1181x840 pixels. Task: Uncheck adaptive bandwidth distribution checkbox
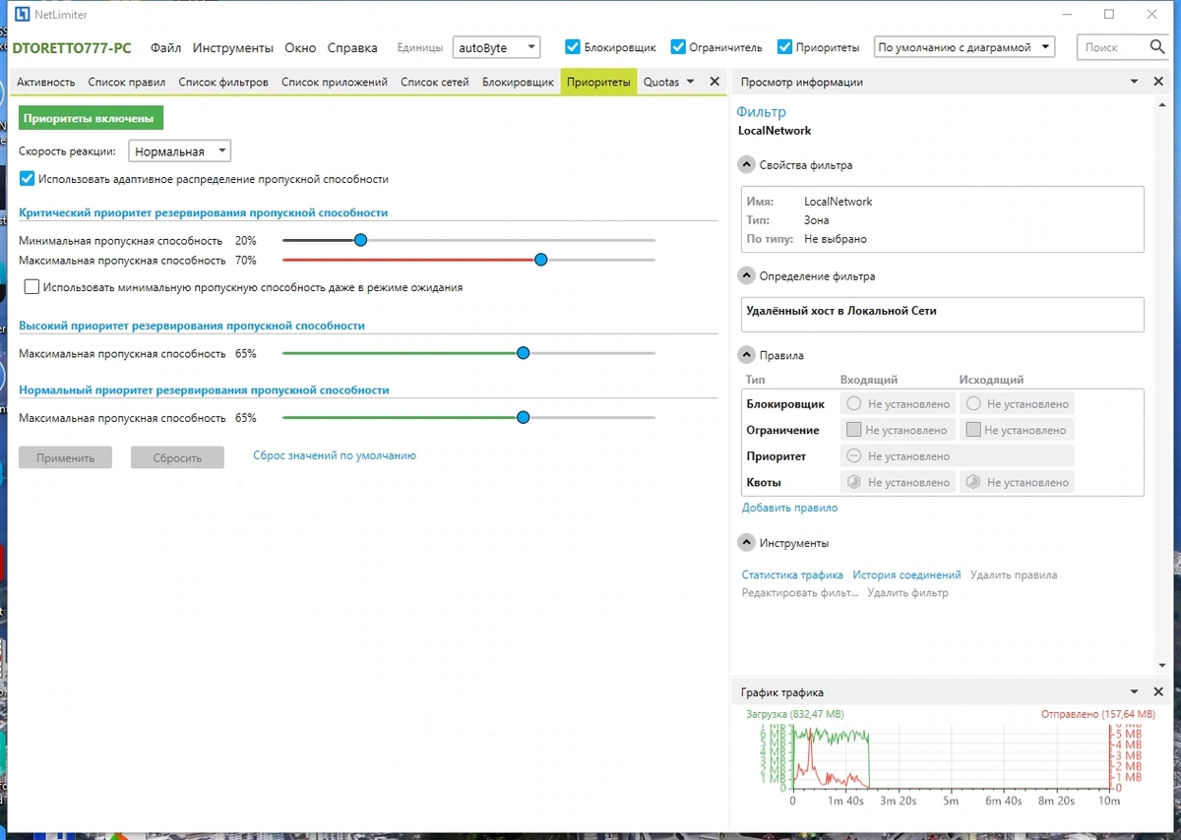coord(28,179)
